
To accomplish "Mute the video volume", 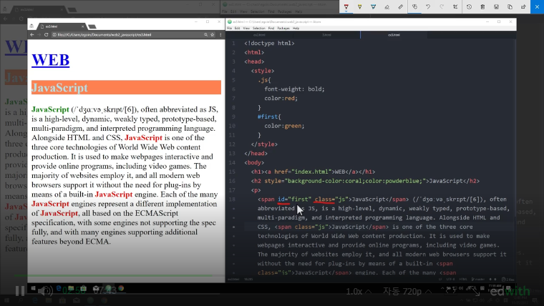I will [x=45, y=291].
